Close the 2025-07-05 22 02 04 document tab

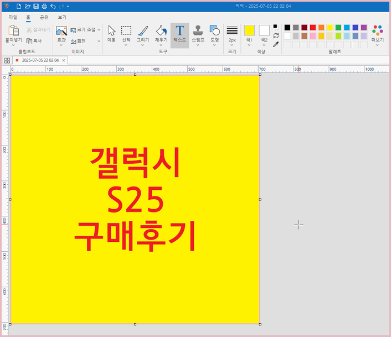[x=64, y=60]
